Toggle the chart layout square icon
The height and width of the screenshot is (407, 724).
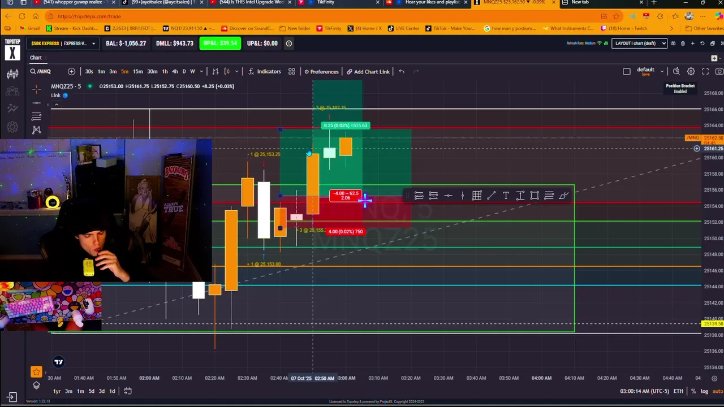point(626,72)
